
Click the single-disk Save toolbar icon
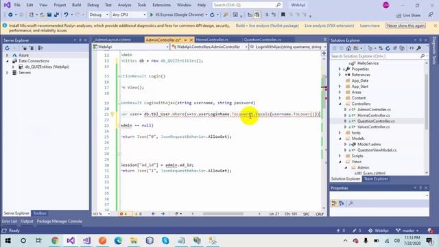pos(49,15)
